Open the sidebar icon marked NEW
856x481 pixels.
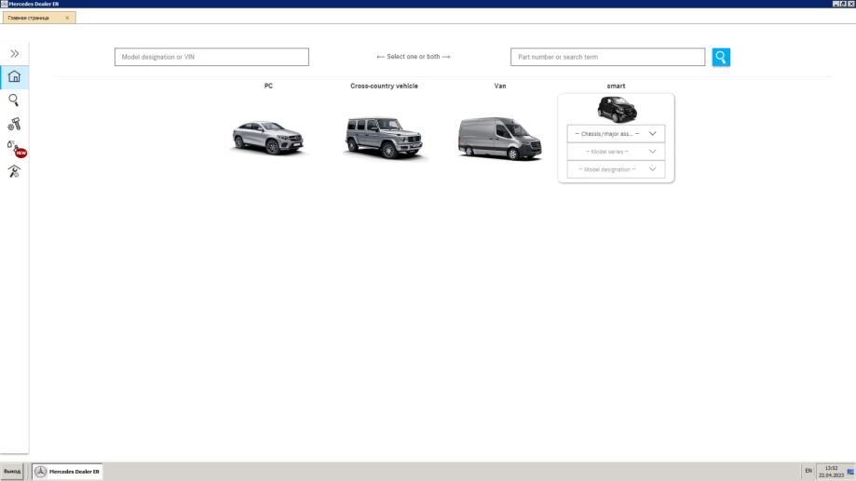point(15,148)
